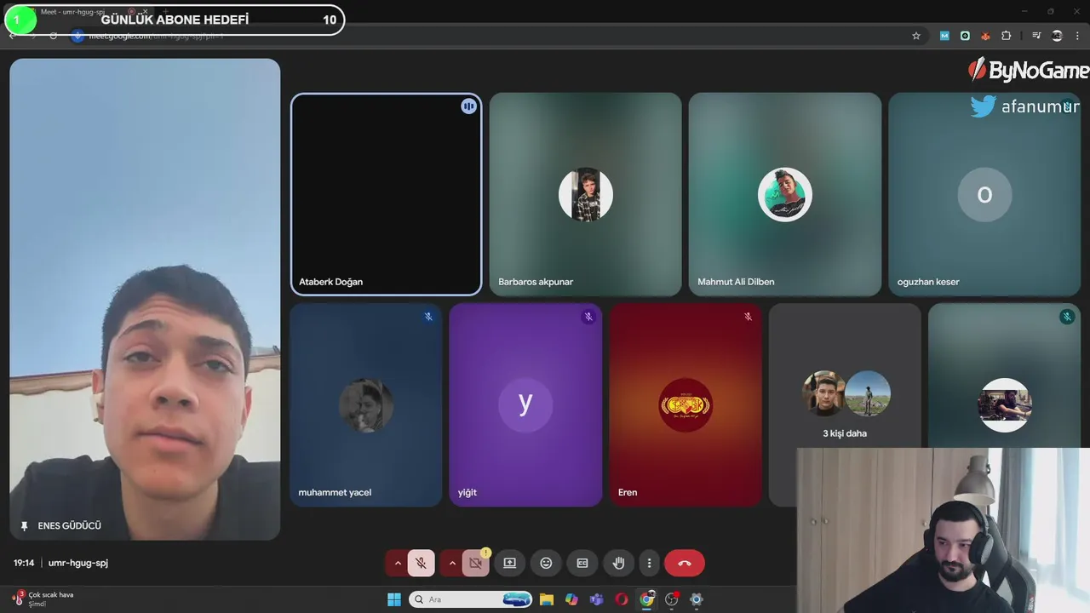Select Eren's red participant tile

(x=686, y=404)
